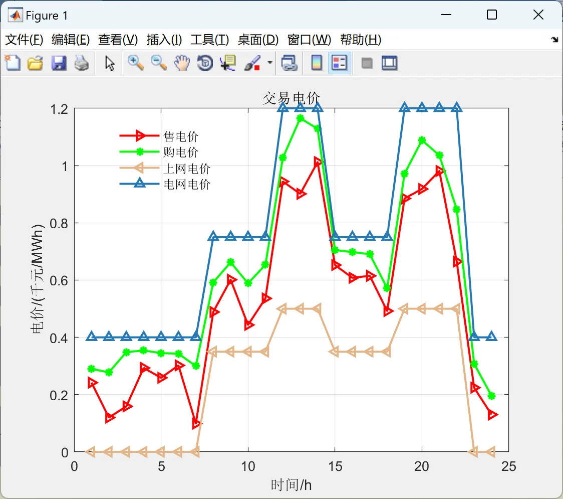Screen dimensions: 563x499
Task: Open the 工具(T) menu
Action: pyautogui.click(x=210, y=40)
